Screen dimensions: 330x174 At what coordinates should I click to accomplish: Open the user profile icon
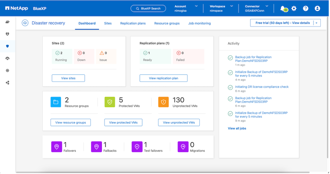pyautogui.click(x=317, y=8)
